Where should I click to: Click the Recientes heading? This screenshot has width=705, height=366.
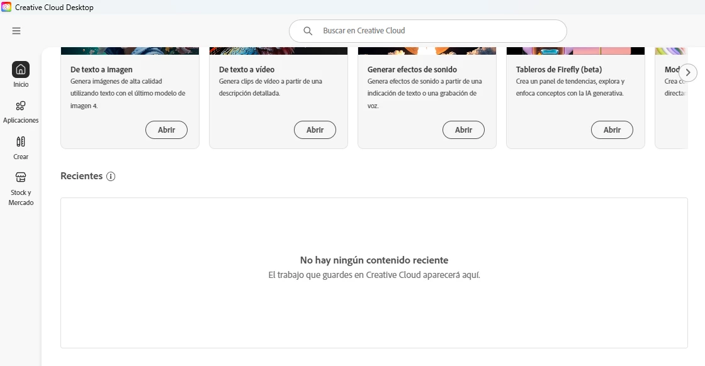pyautogui.click(x=81, y=176)
